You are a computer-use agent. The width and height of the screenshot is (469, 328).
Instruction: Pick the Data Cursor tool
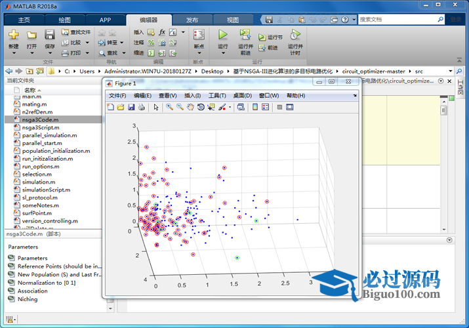[x=211, y=107]
